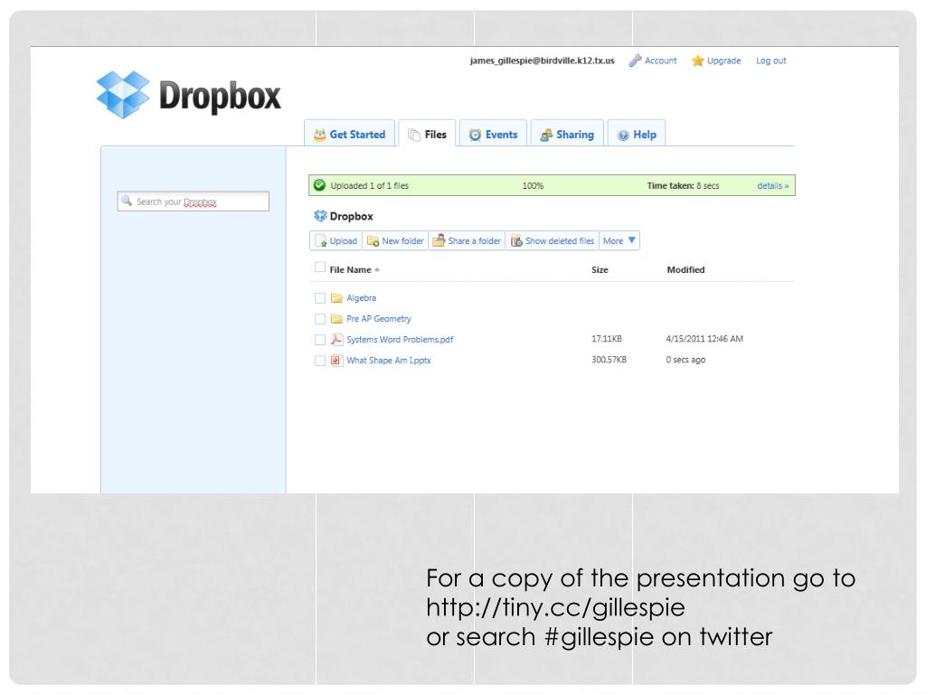Click the Uploaded 1 of 1 files text
926x694 pixels.
(370, 185)
